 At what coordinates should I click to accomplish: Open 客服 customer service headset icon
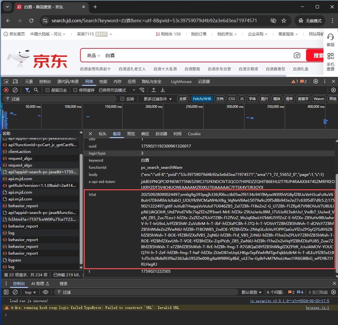pos(331,37)
